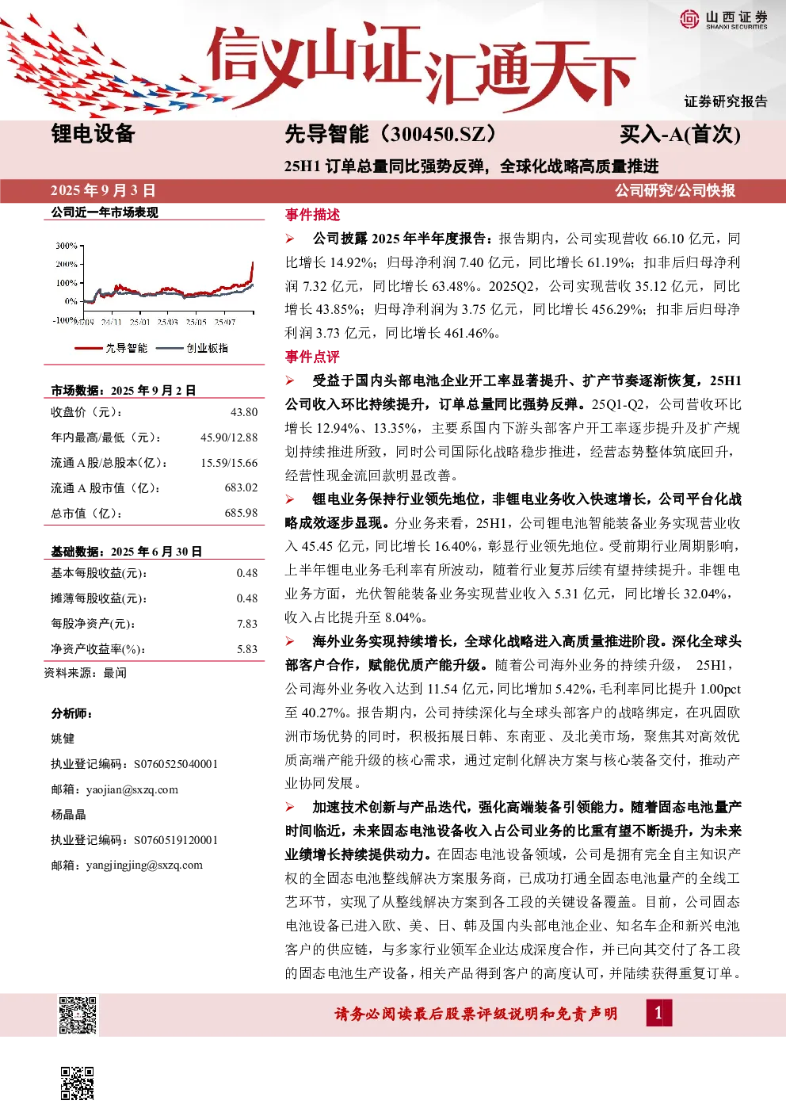Click analyst name 姚健
This screenshot has width=786, height=1112.
tap(63, 739)
